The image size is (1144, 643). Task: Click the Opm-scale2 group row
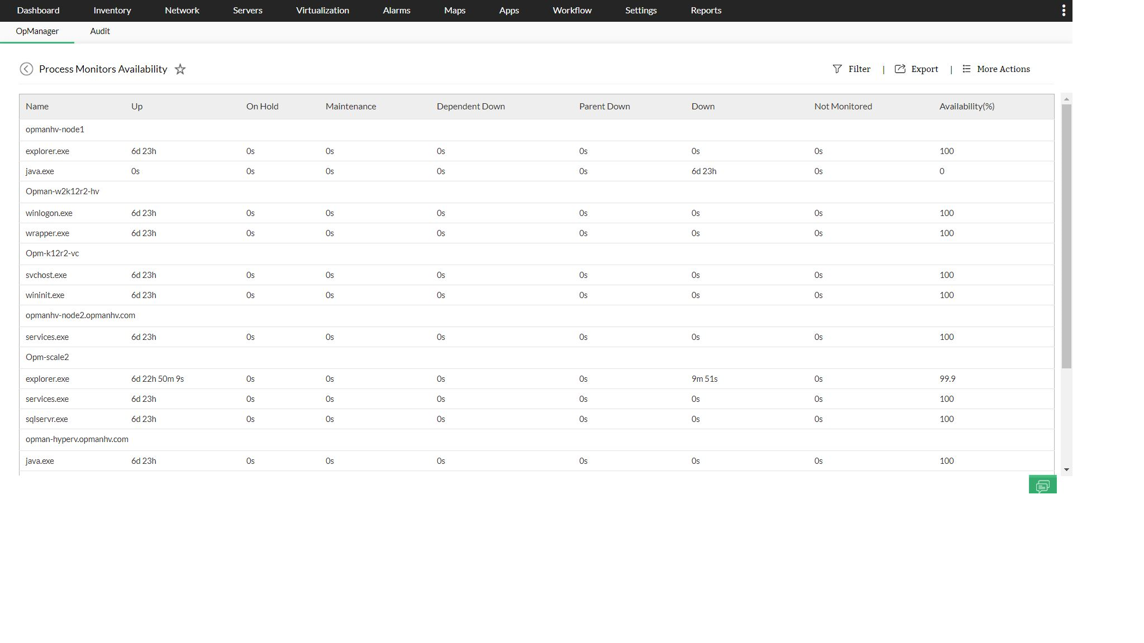coord(47,357)
